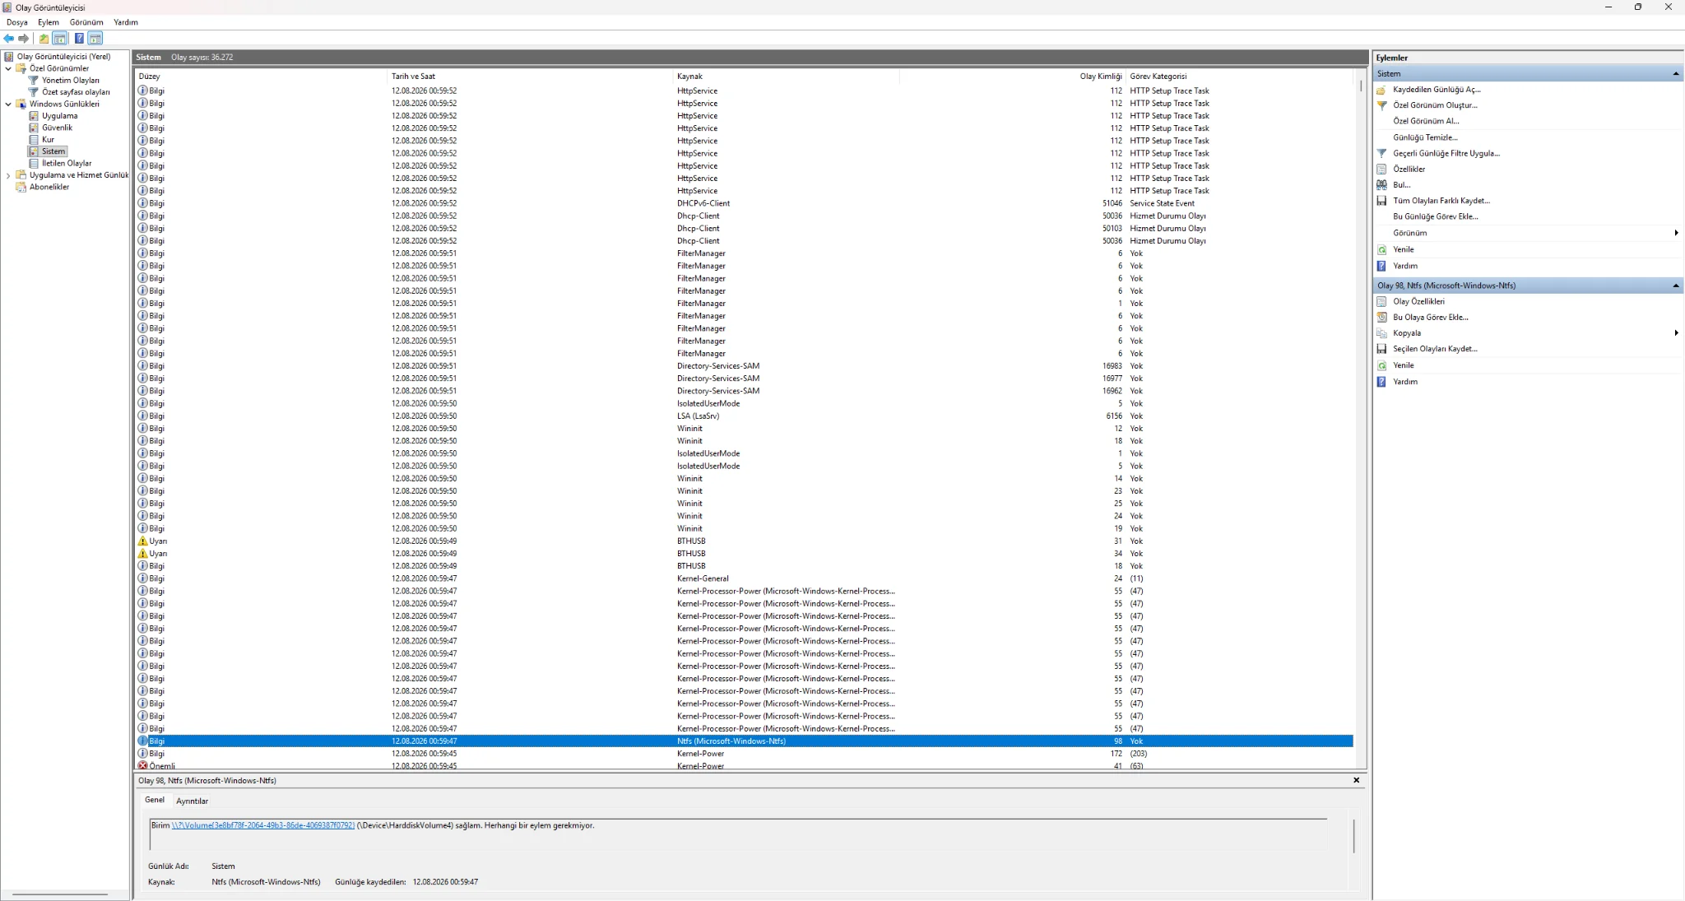The image size is (1685, 901).
Task: Click Yardım under the Olay 98 section
Action: pyautogui.click(x=1405, y=382)
